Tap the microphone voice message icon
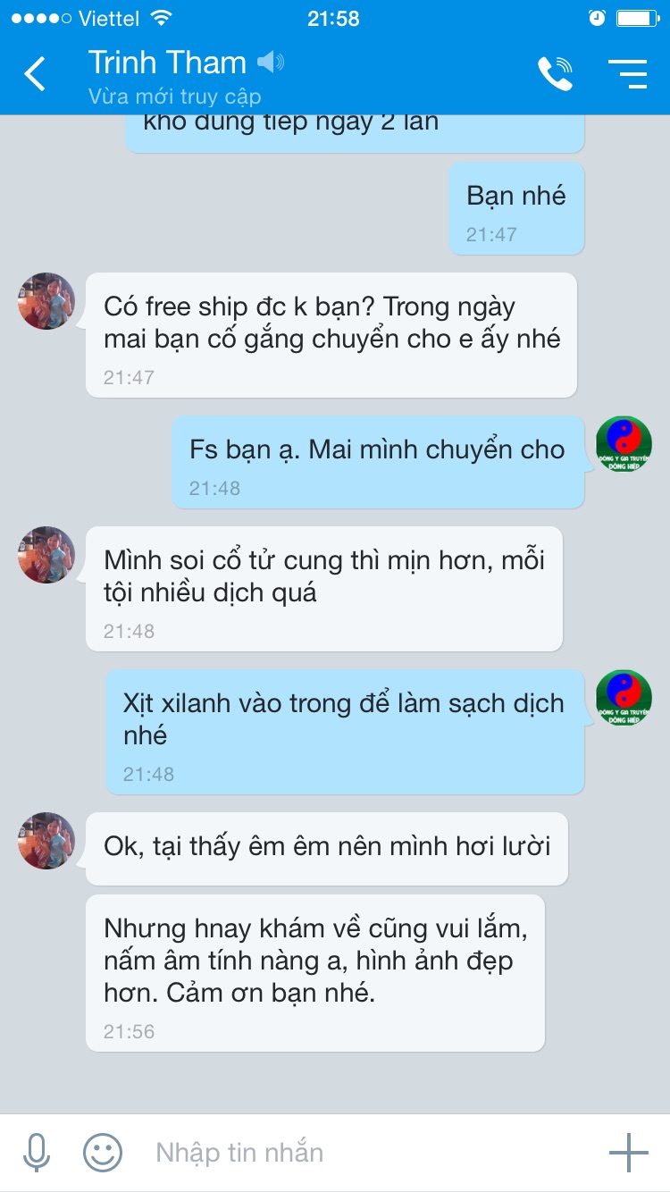 pyautogui.click(x=37, y=1153)
